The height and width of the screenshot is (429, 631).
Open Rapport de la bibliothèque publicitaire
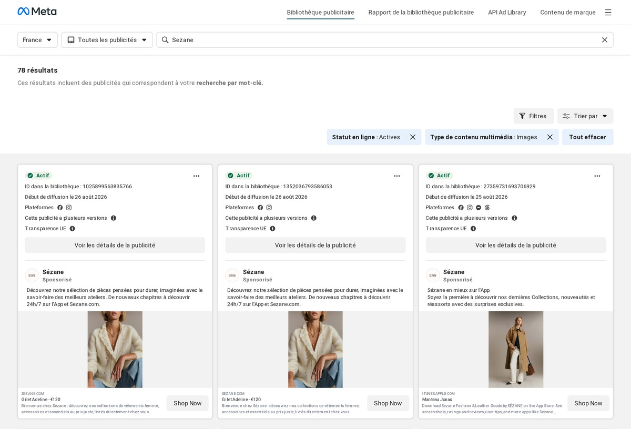point(421,12)
